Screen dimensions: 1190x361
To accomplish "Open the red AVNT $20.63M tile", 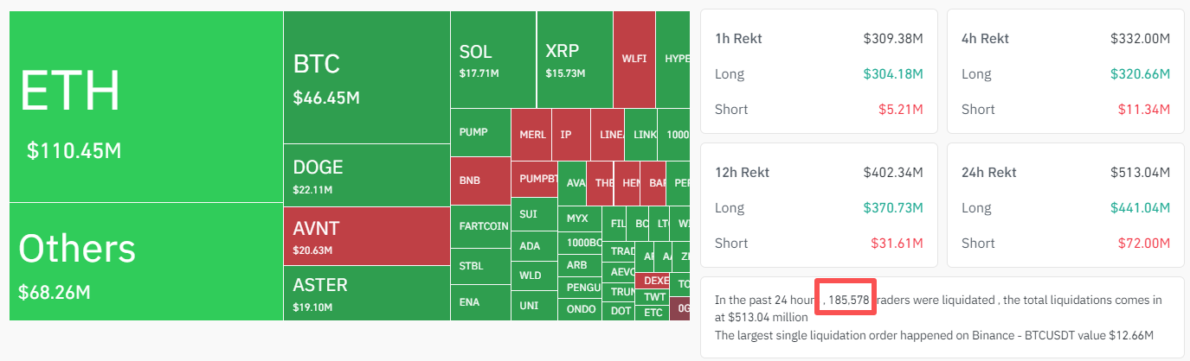I will pos(366,237).
